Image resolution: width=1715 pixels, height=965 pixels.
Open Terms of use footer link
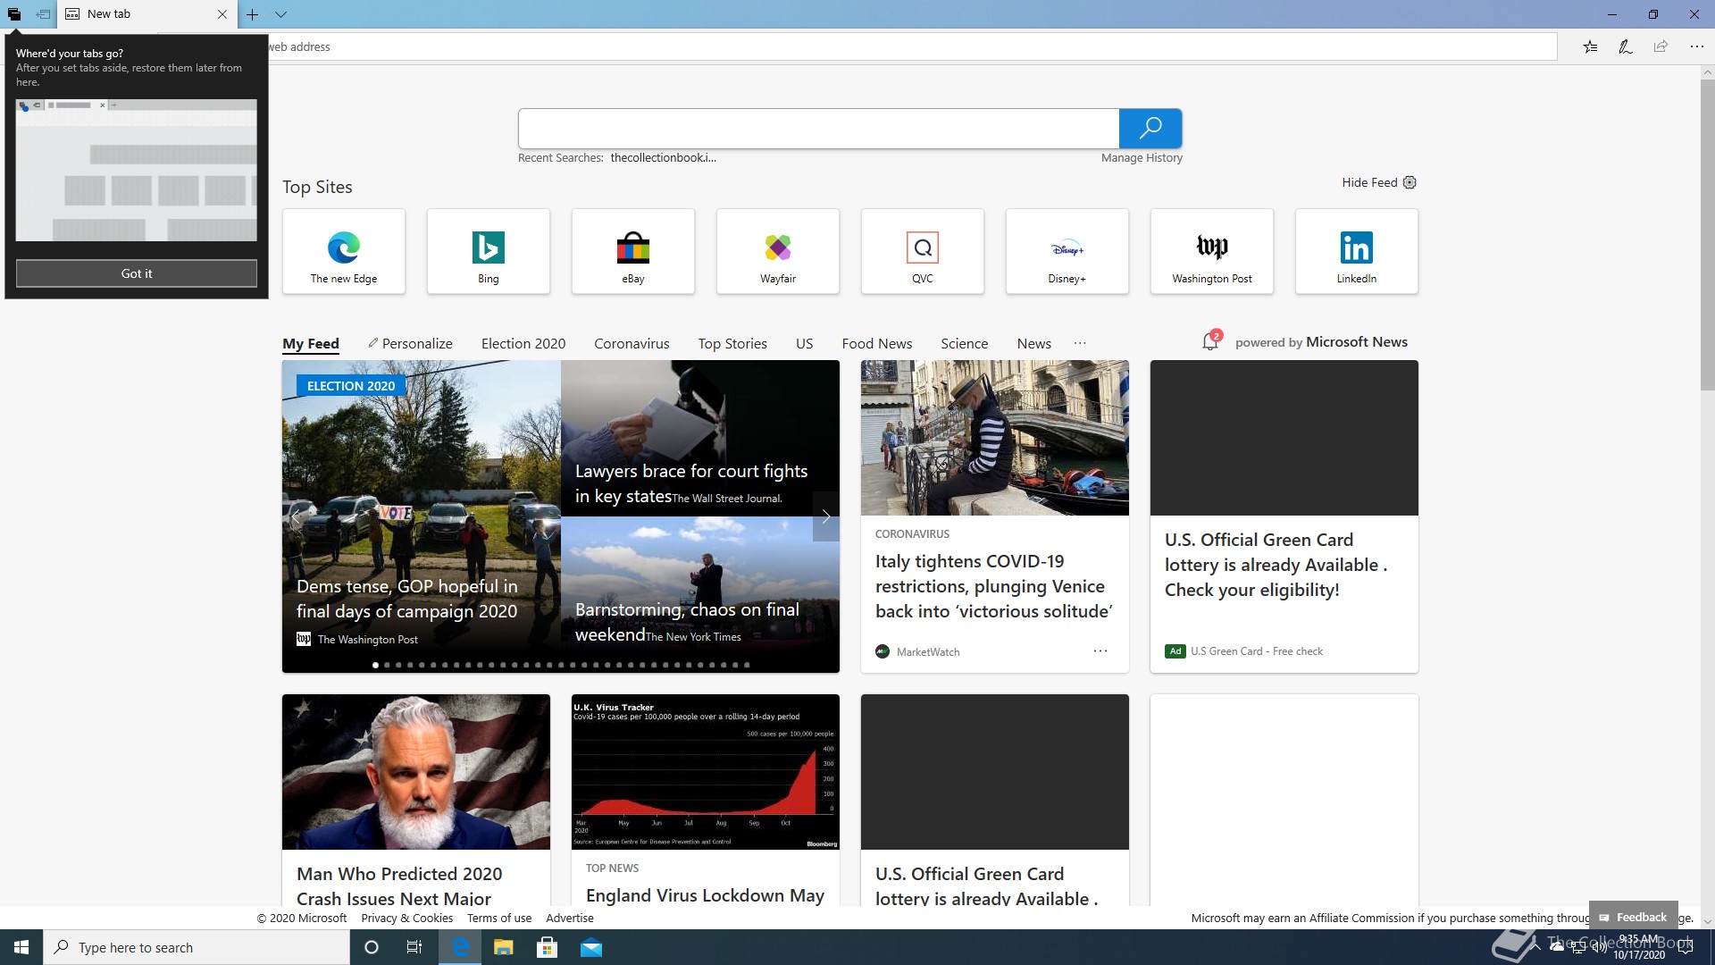pos(498,918)
